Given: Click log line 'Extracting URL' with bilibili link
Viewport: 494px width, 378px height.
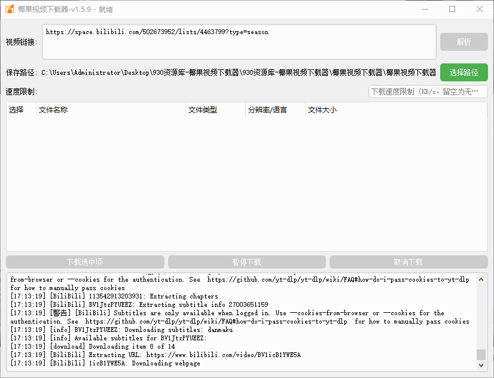Looking at the screenshot, I should [x=155, y=355].
